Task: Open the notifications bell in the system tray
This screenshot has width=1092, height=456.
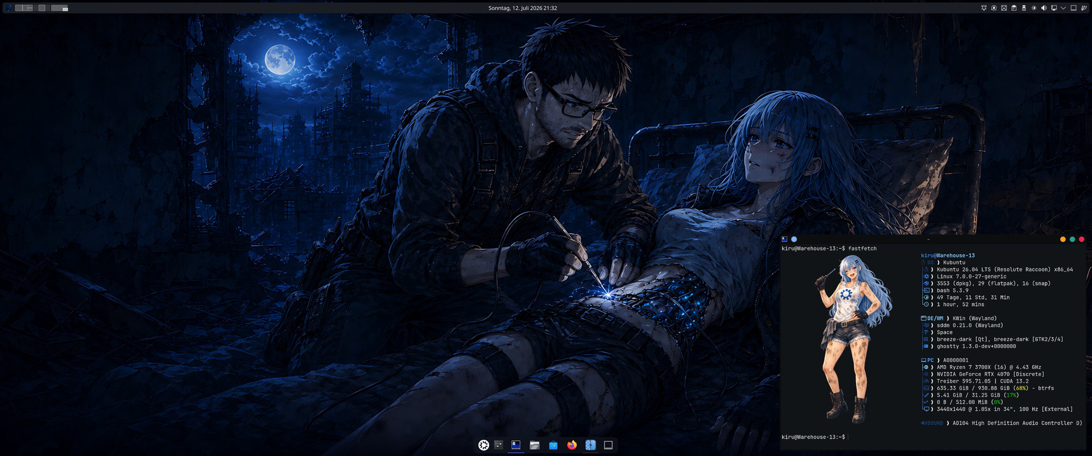Action: click(x=984, y=8)
